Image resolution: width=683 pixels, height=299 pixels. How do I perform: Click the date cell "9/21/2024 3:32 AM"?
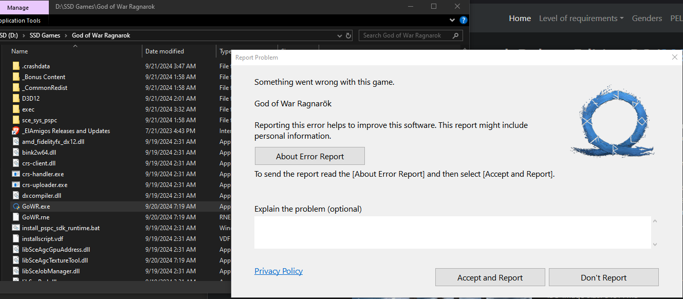pos(171,109)
